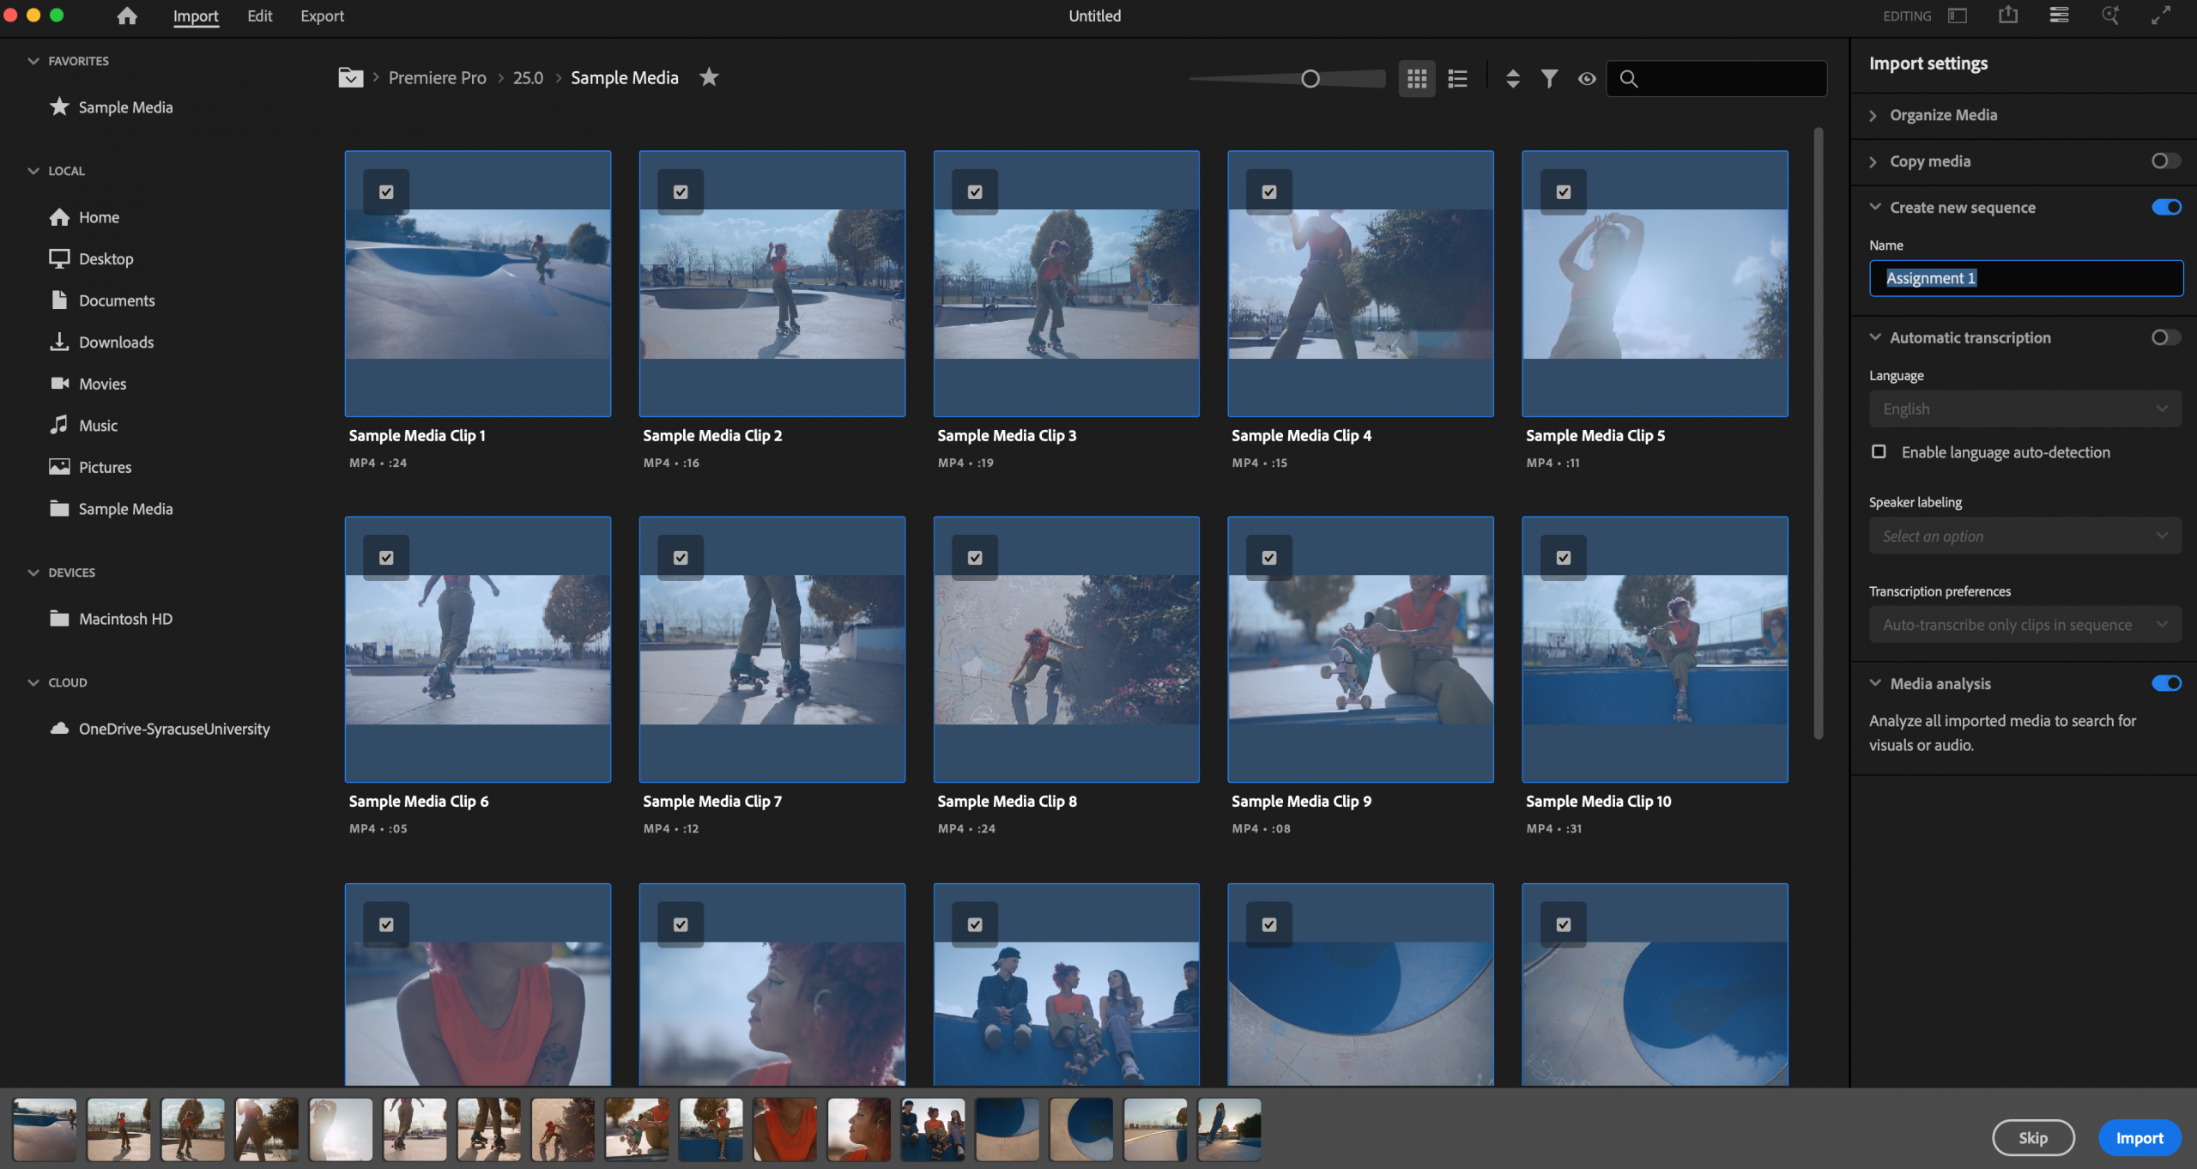Turn on Automatic transcription
Viewport: 2197px width, 1169px height.
coord(2165,337)
